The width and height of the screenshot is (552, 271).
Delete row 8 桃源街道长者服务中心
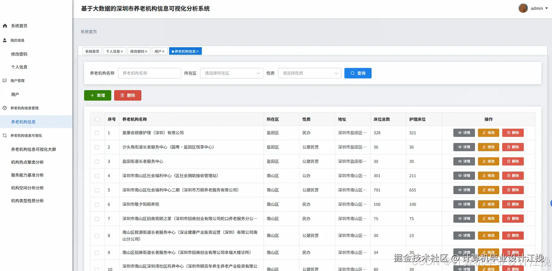tap(513, 235)
